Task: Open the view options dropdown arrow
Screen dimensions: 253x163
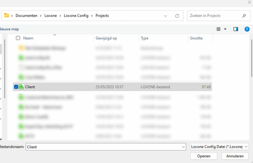Action: tap(225, 29)
